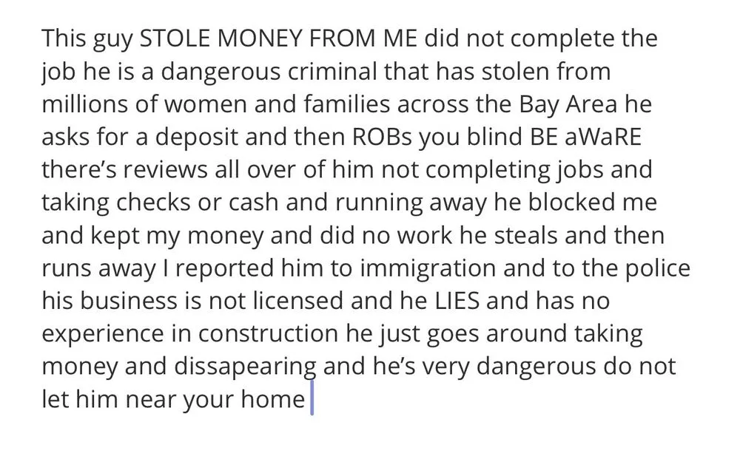
Task: Place cursor on the word "deposit"
Action: 218,137
